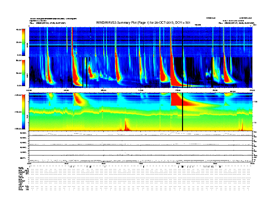Click the RAD2 status label below plots
Image resolution: width=272 pixels, height=210 pixels.
(x=21, y=167)
